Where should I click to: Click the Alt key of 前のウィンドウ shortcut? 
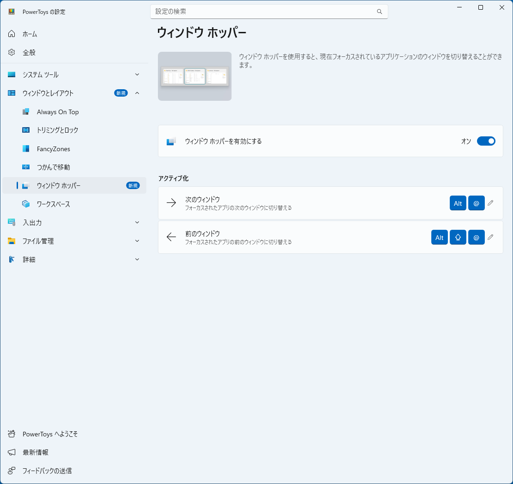tap(440, 238)
